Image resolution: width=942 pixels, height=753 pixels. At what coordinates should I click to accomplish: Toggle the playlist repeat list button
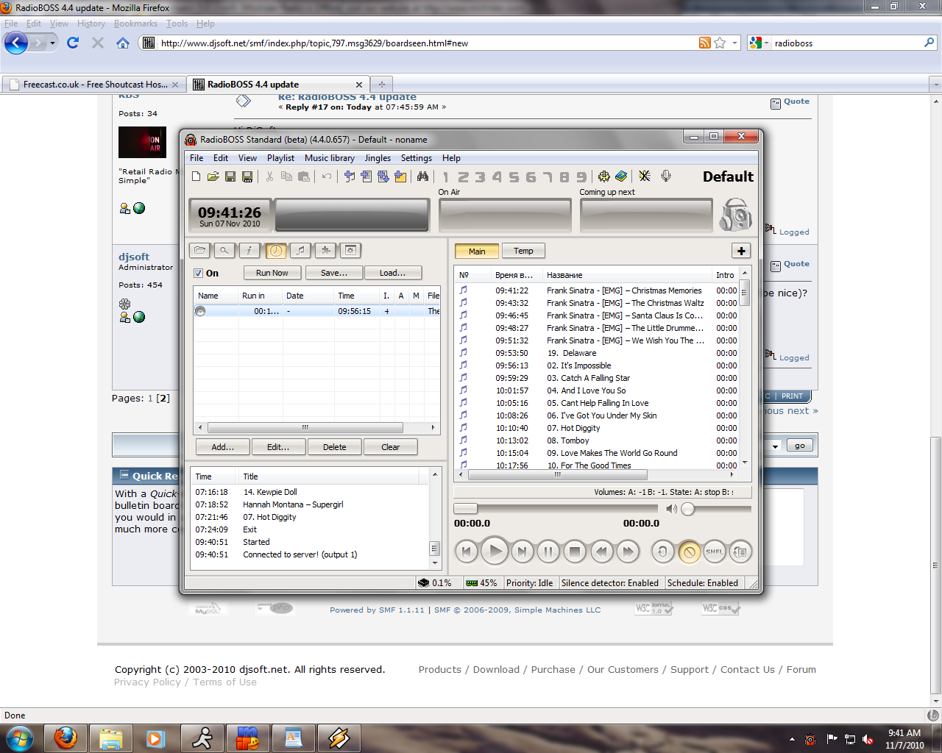740,551
